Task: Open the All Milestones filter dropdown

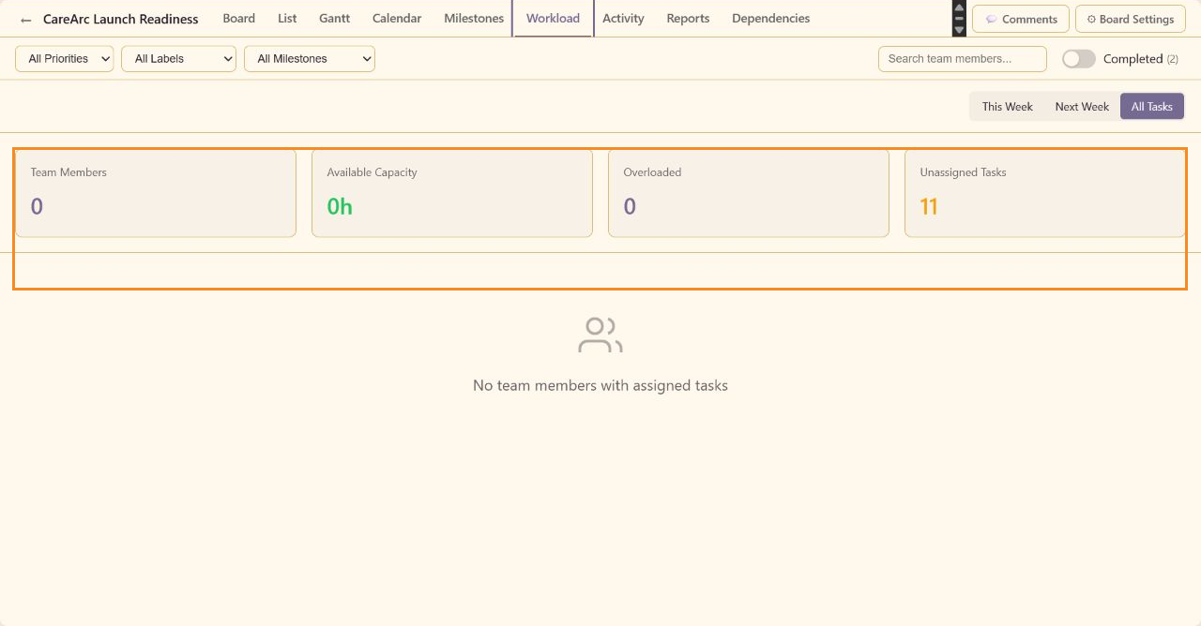Action: [x=310, y=59]
